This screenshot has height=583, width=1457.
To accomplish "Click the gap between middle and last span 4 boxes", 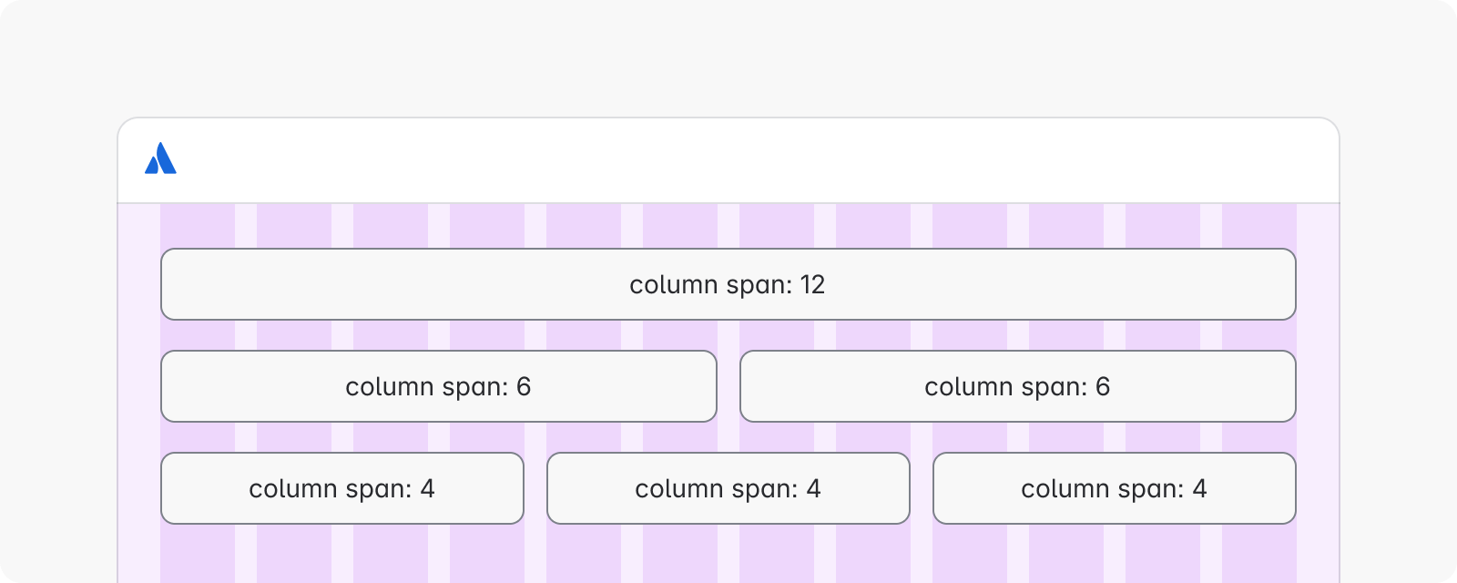I will coord(922,488).
